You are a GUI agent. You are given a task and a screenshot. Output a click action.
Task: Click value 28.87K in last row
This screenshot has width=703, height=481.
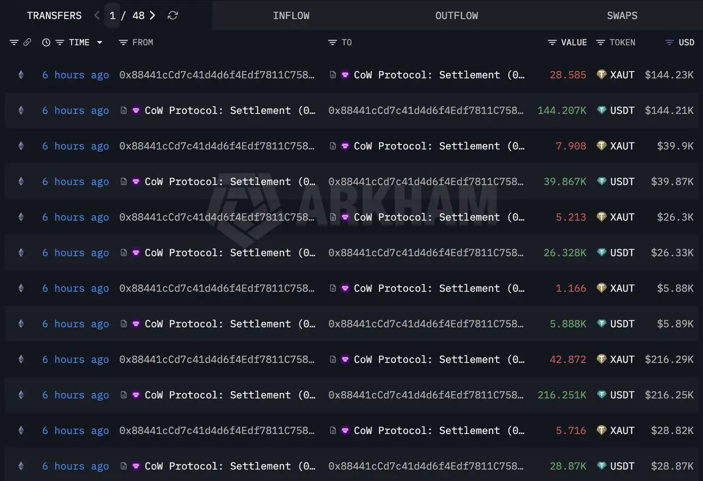[x=568, y=466]
